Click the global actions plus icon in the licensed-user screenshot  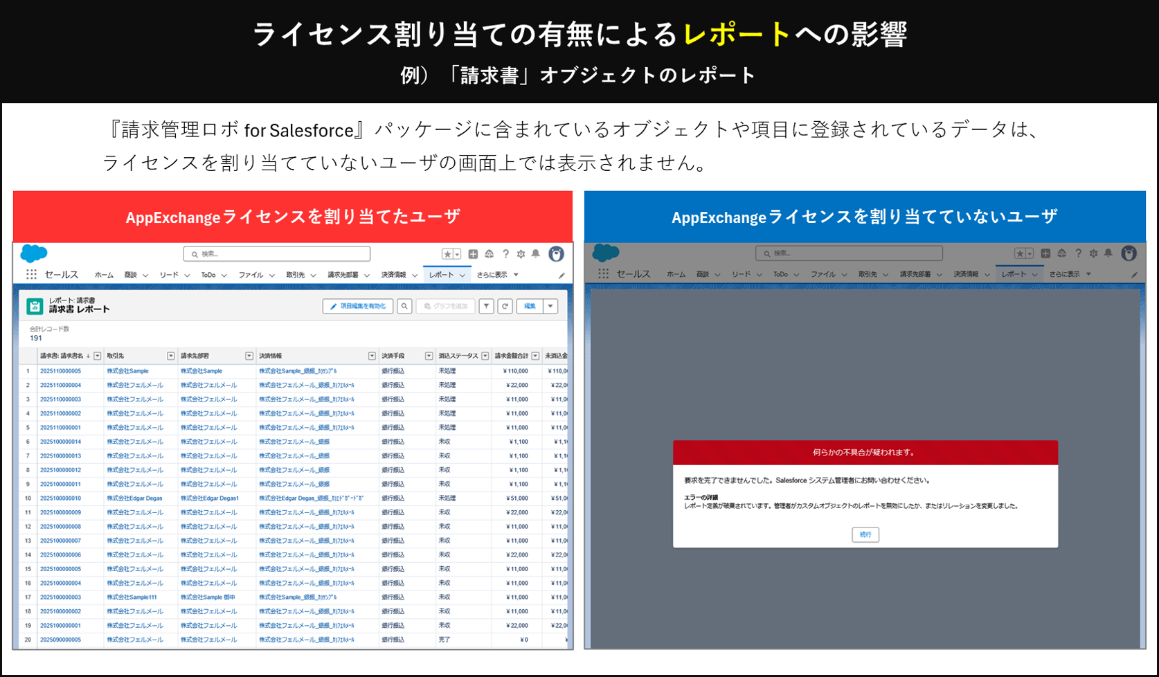pyautogui.click(x=473, y=254)
